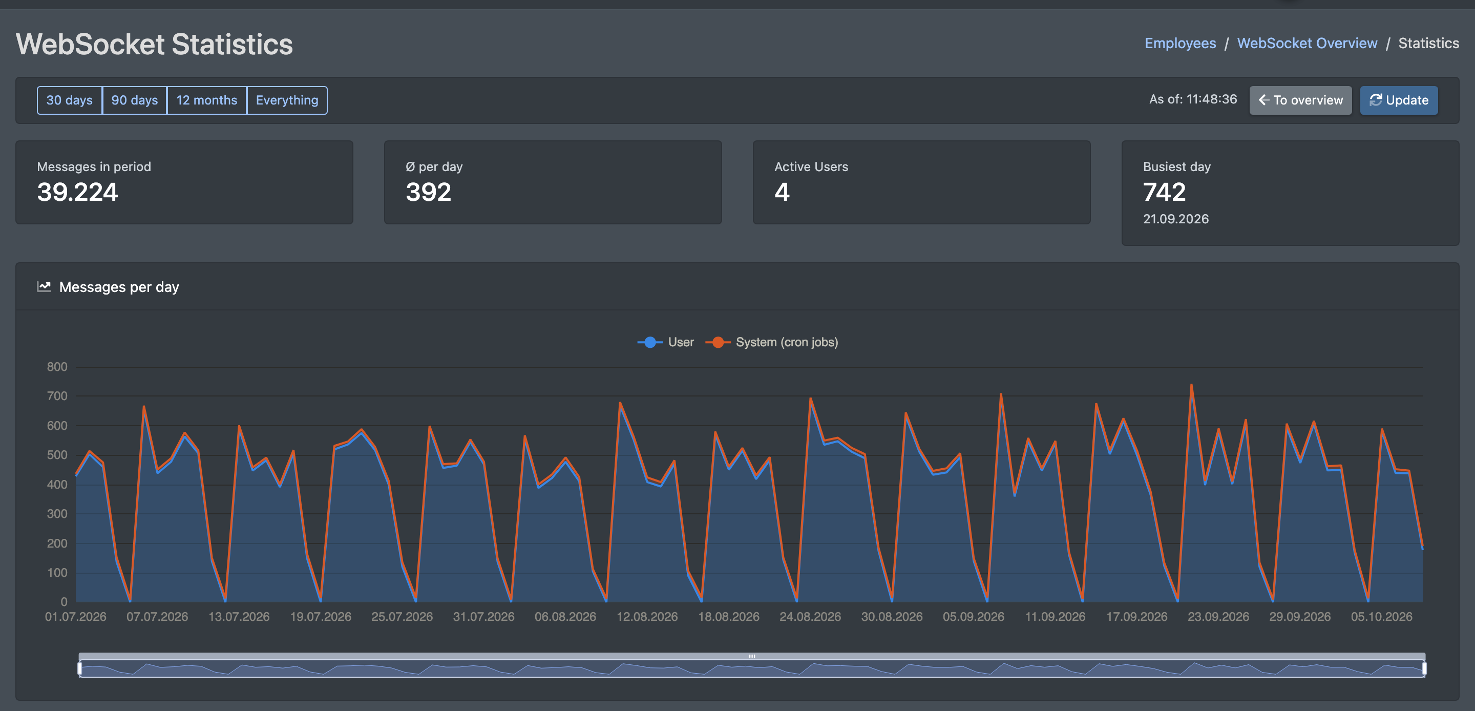Viewport: 1475px width, 711px height.
Task: Click the Messages per day panel title
Action: 119,286
